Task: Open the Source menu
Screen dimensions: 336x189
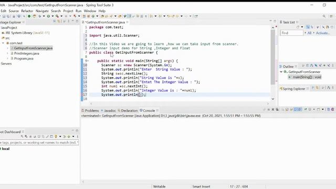Action: 14,11
